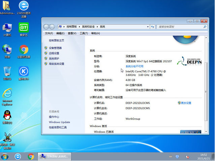Click the back navigation arrow button
This screenshot has height=161, width=215.
click(x=47, y=27)
